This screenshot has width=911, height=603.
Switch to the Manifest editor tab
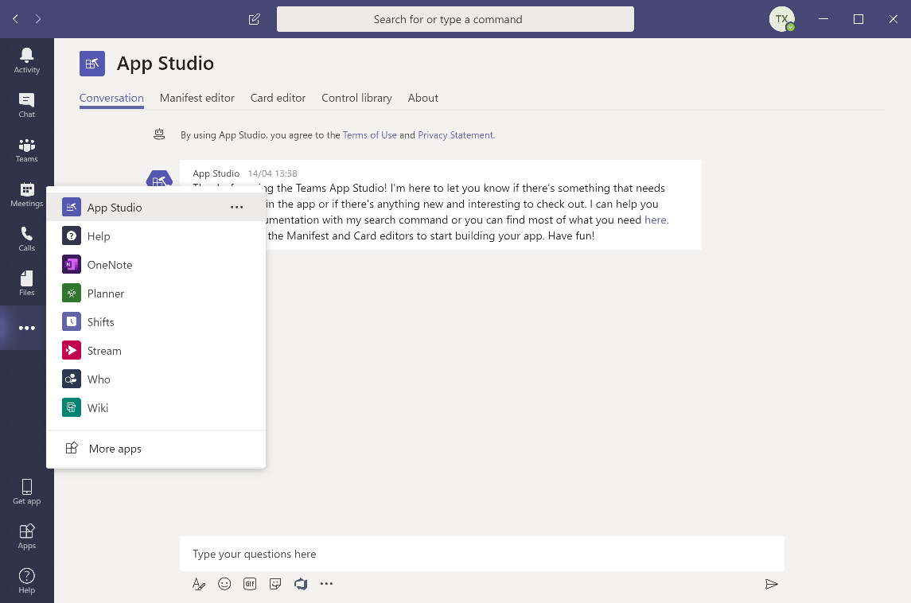tap(197, 98)
